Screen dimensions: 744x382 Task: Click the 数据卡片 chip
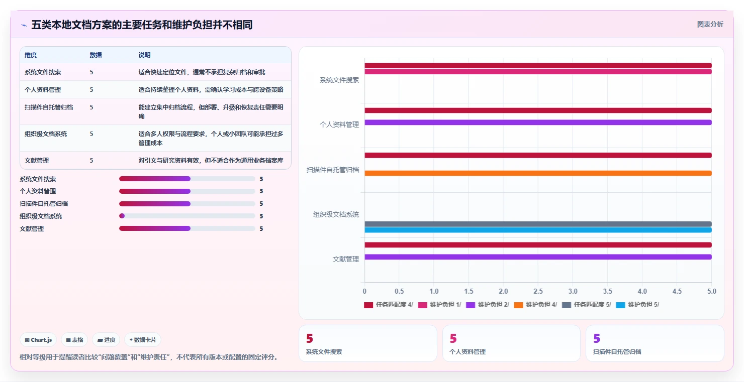pyautogui.click(x=143, y=340)
